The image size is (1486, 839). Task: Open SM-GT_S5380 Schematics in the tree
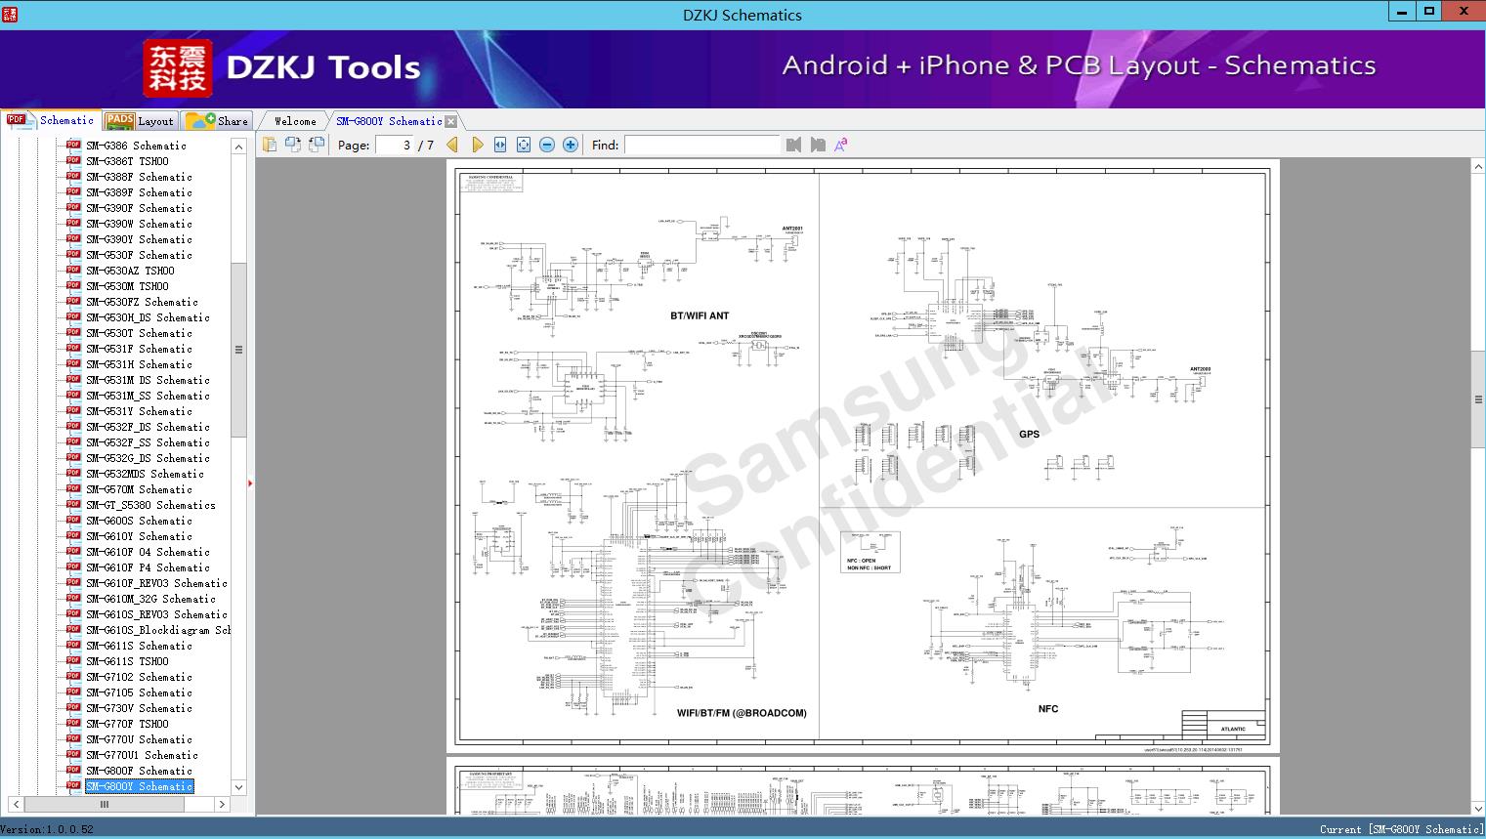150,505
